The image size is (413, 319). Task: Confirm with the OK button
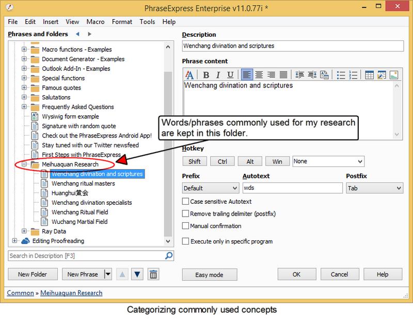point(296,275)
